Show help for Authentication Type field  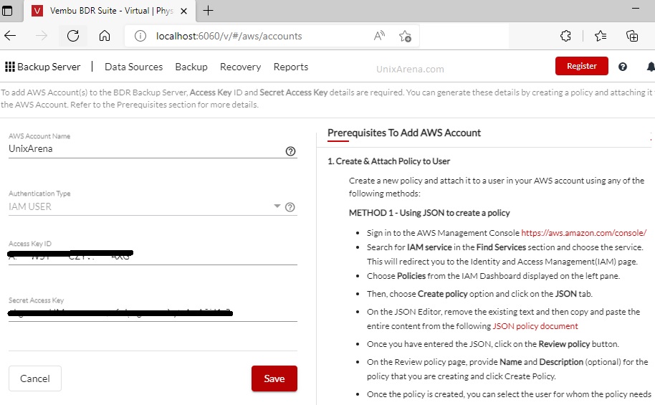[290, 207]
